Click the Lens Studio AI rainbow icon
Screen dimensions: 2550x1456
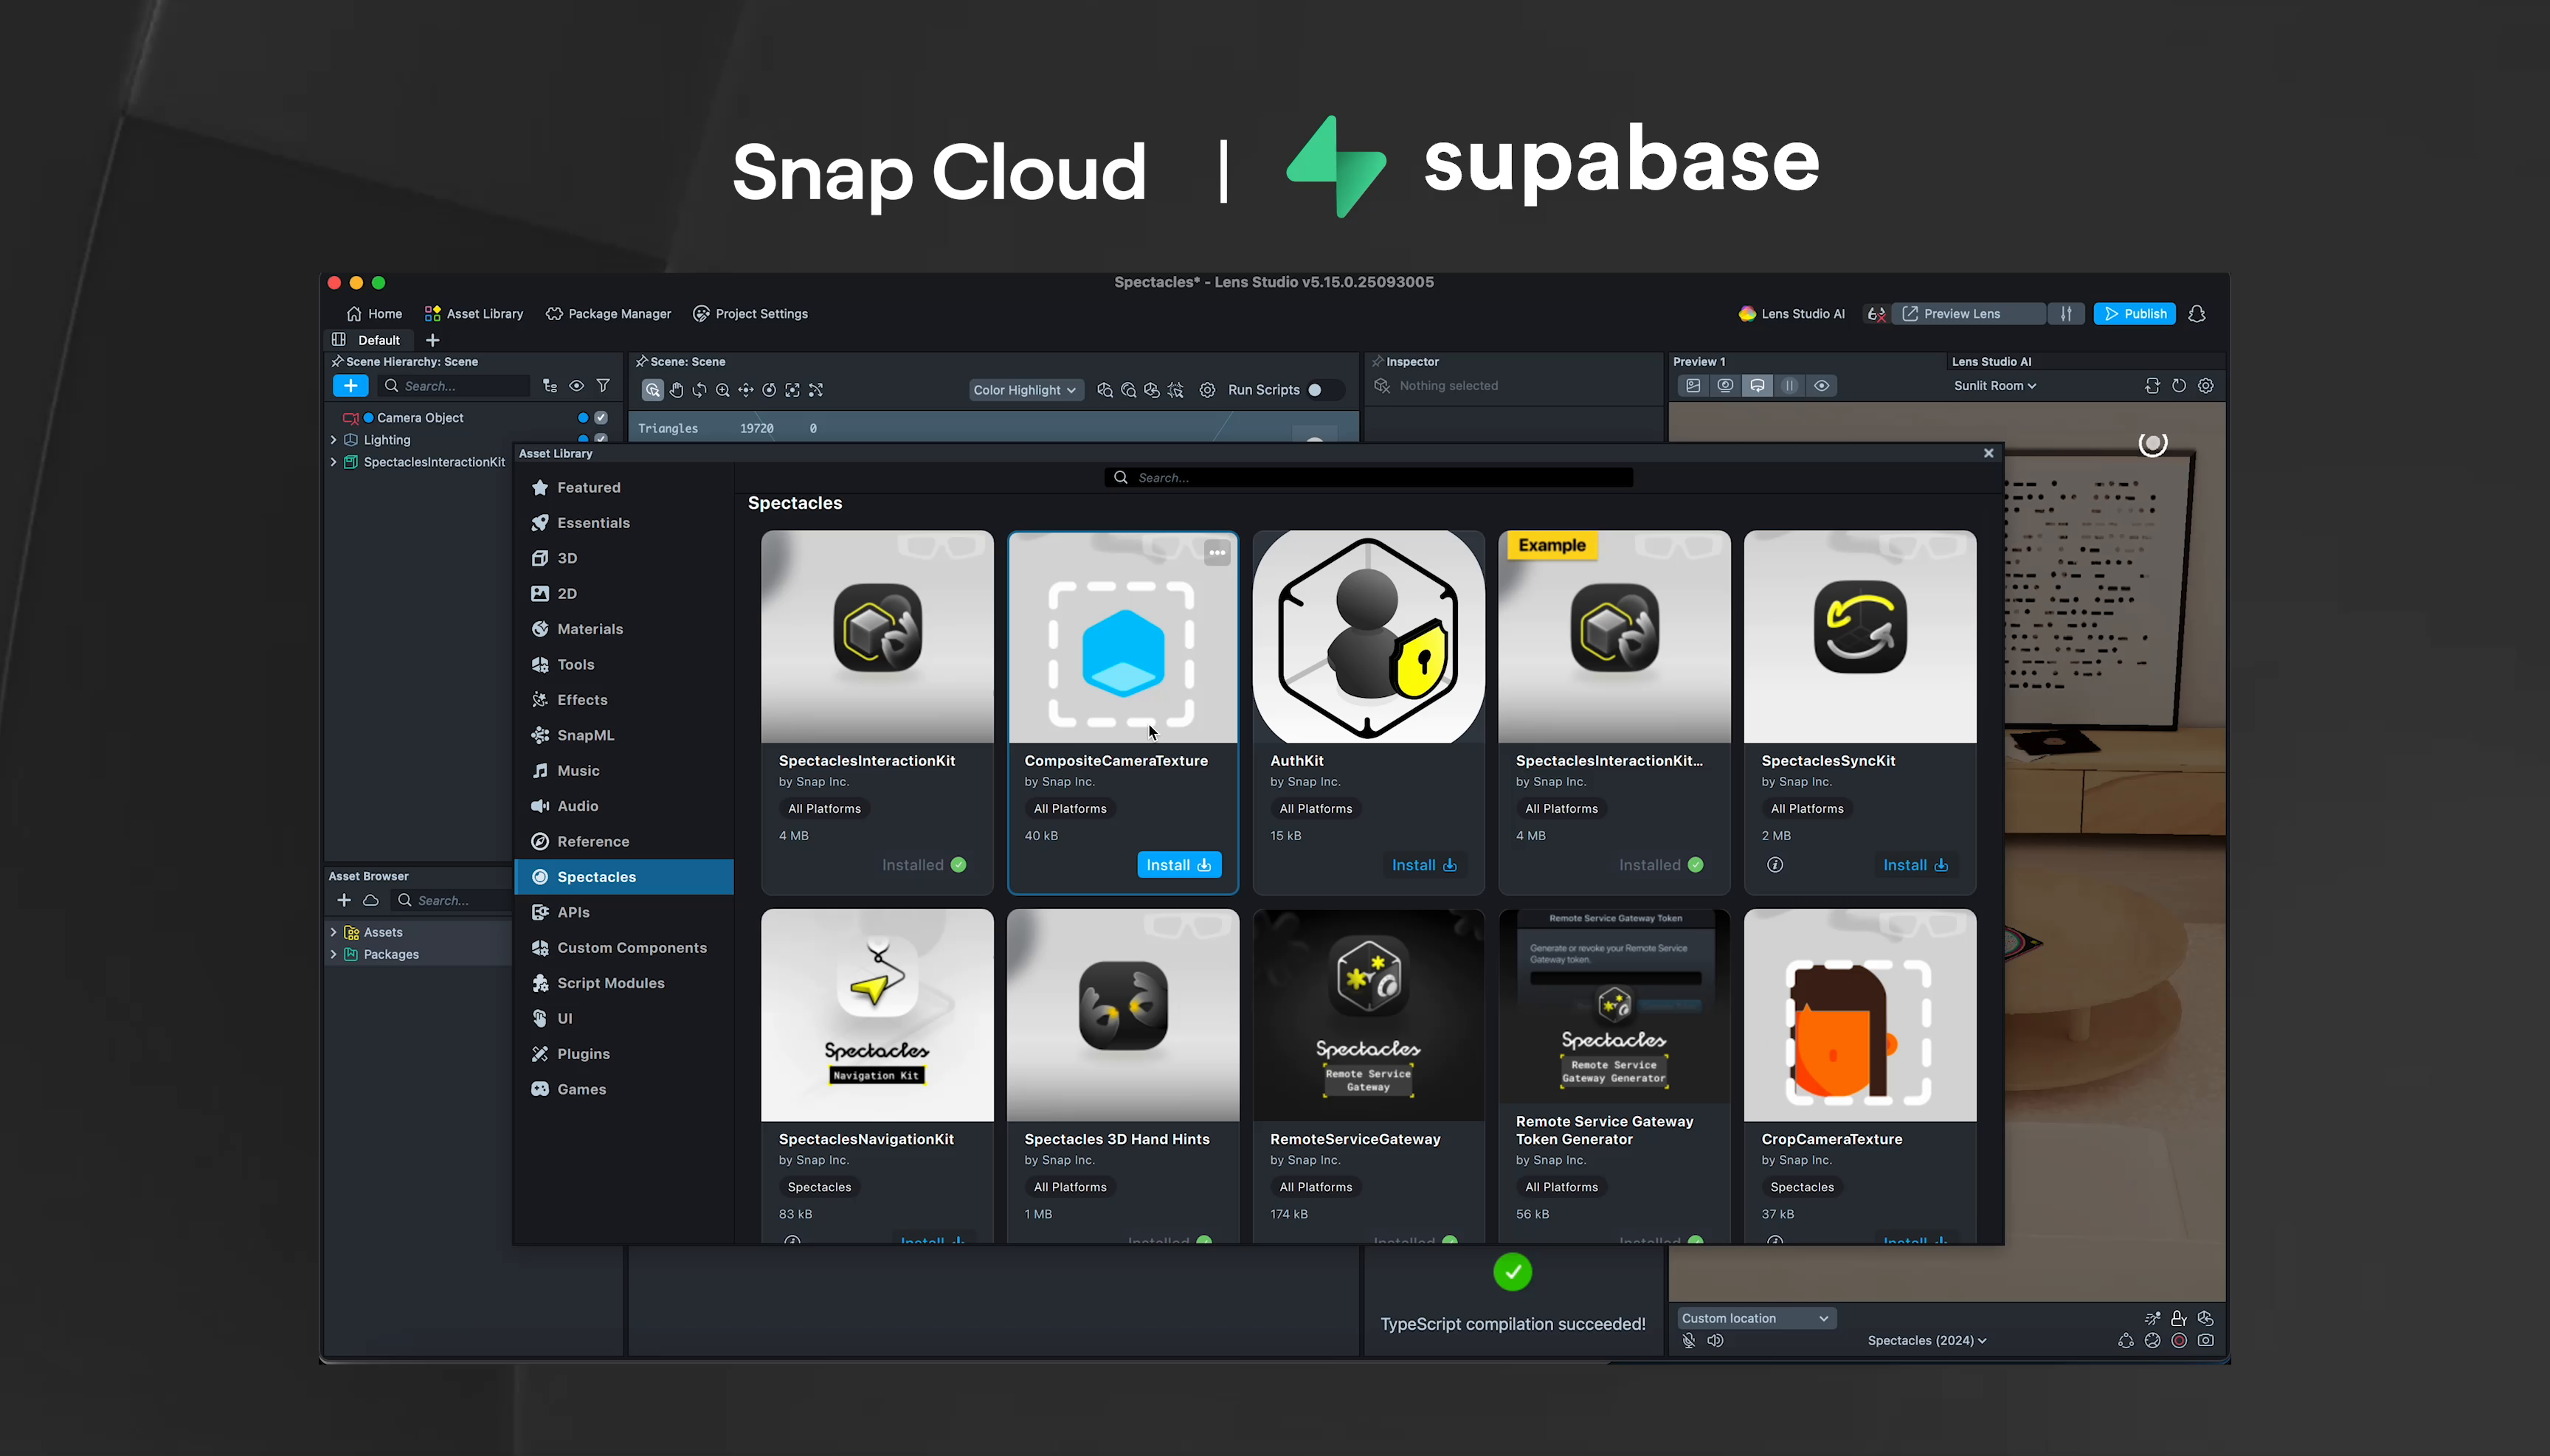(1746, 314)
